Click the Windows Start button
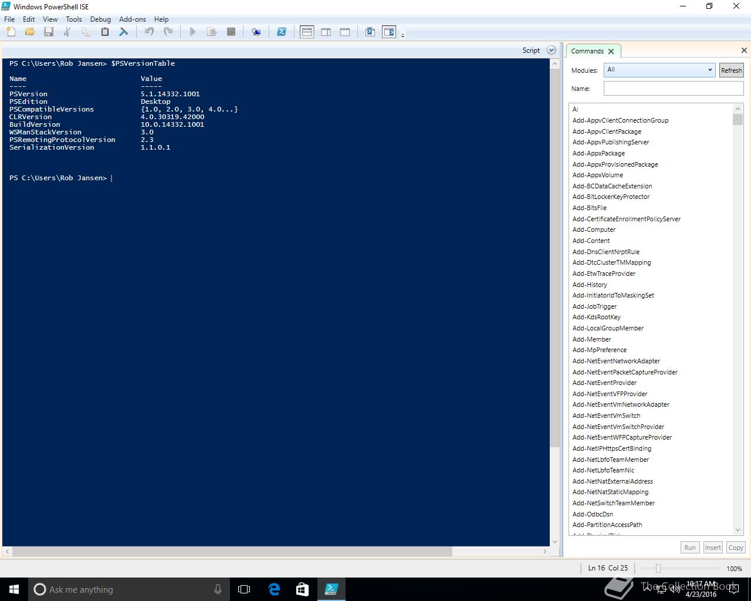Image resolution: width=751 pixels, height=601 pixels. pos(14,589)
